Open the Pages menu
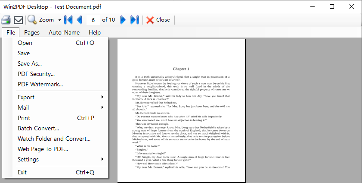Screen dimensions: 362x183 click(32, 32)
